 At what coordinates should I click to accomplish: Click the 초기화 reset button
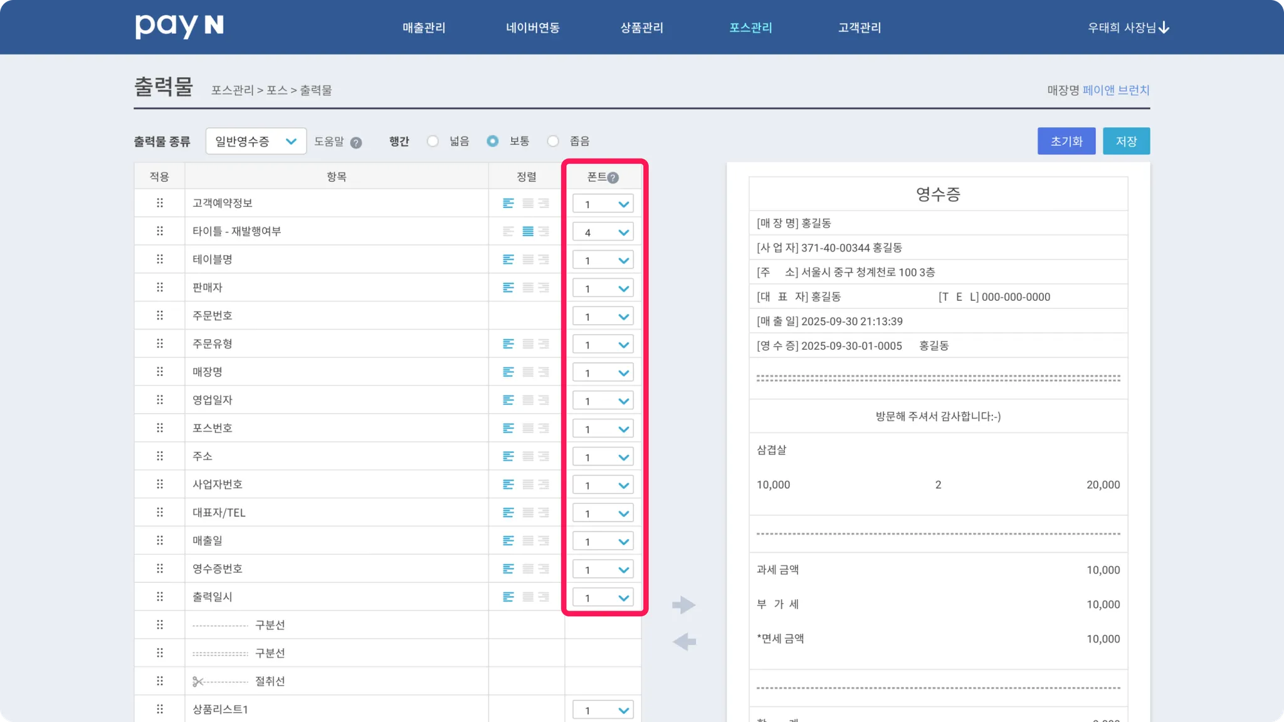tap(1066, 141)
